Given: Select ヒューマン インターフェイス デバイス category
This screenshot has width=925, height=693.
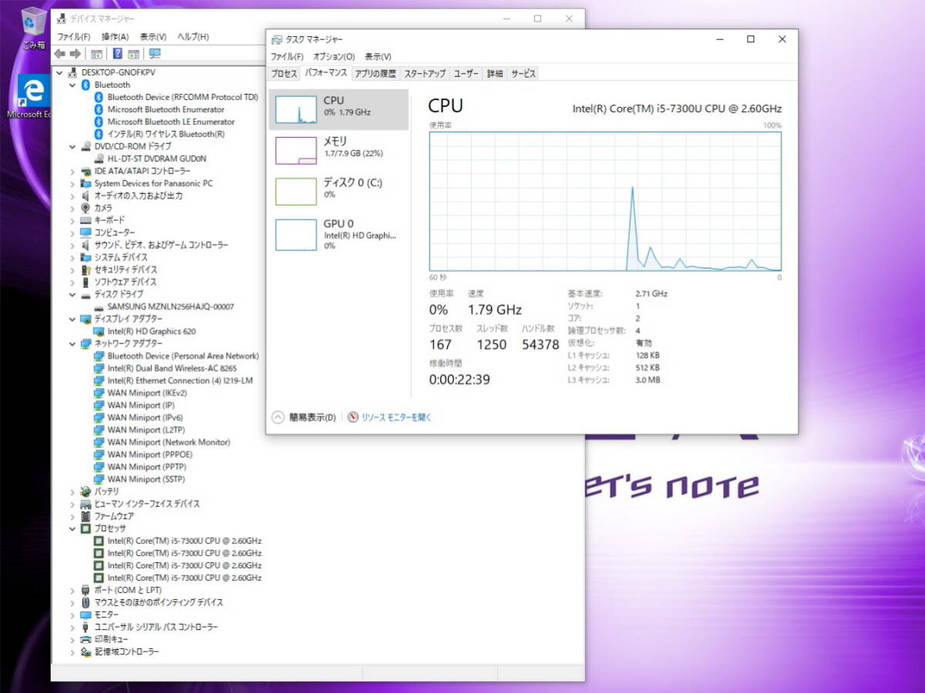Looking at the screenshot, I should pyautogui.click(x=146, y=504).
